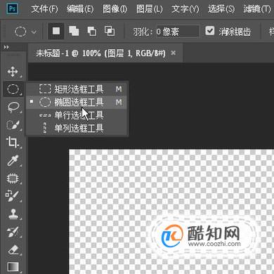
Task: Open the 文件(F) menu
Action: [x=44, y=9]
